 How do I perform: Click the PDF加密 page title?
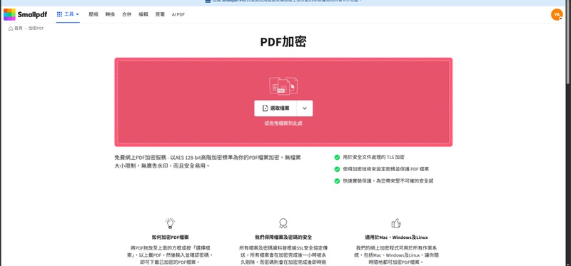(283, 42)
